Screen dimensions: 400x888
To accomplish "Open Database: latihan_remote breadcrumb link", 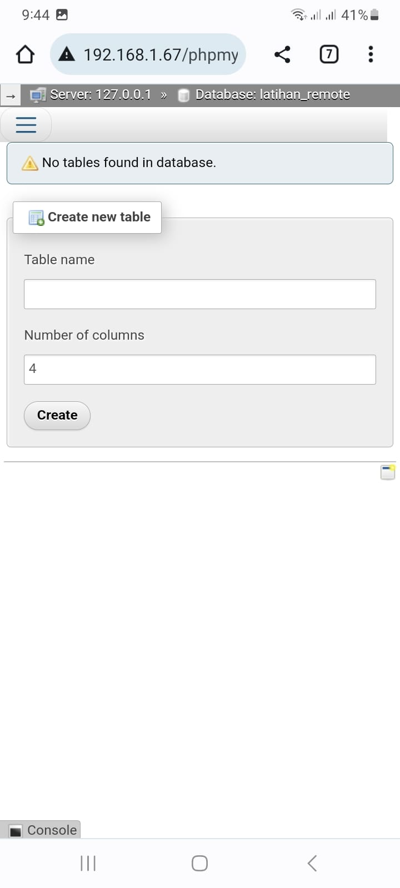I will 272,94.
